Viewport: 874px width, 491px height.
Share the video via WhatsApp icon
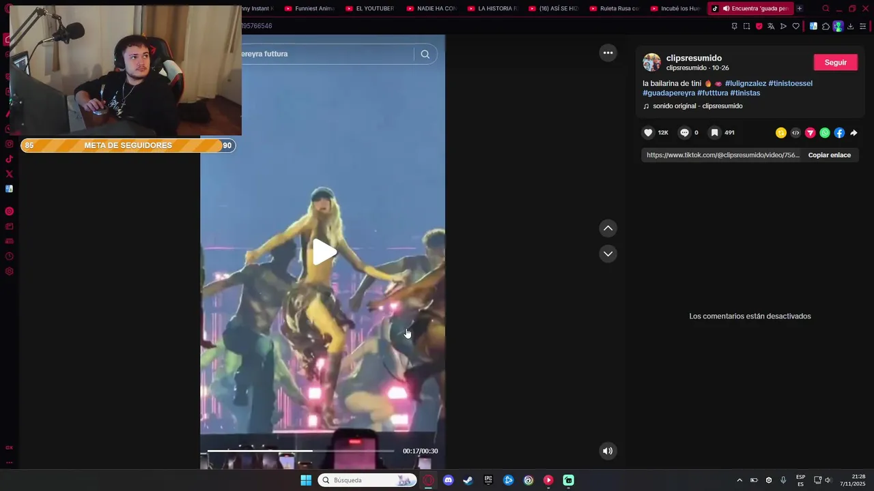[x=825, y=133]
